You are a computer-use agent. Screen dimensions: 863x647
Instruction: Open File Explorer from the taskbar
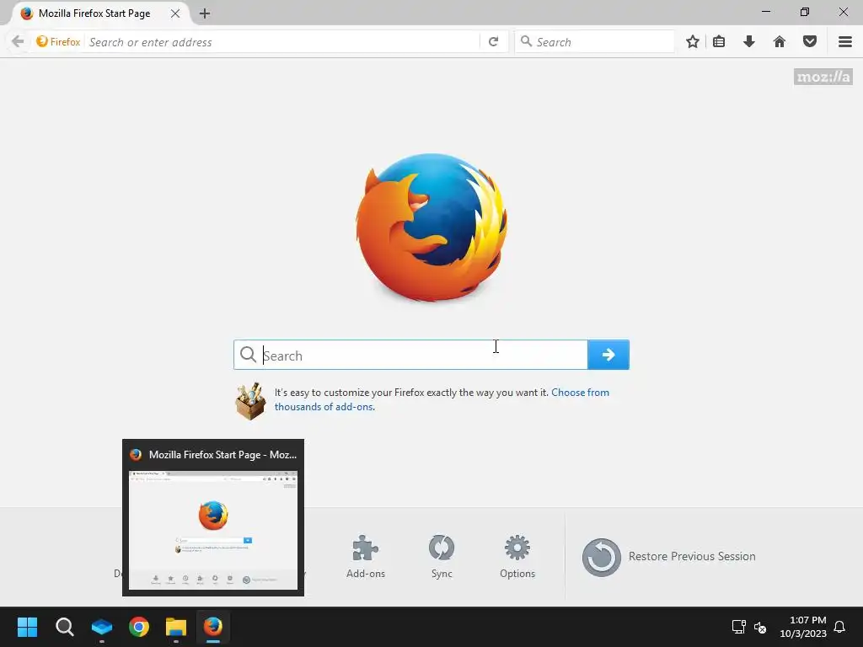176,627
